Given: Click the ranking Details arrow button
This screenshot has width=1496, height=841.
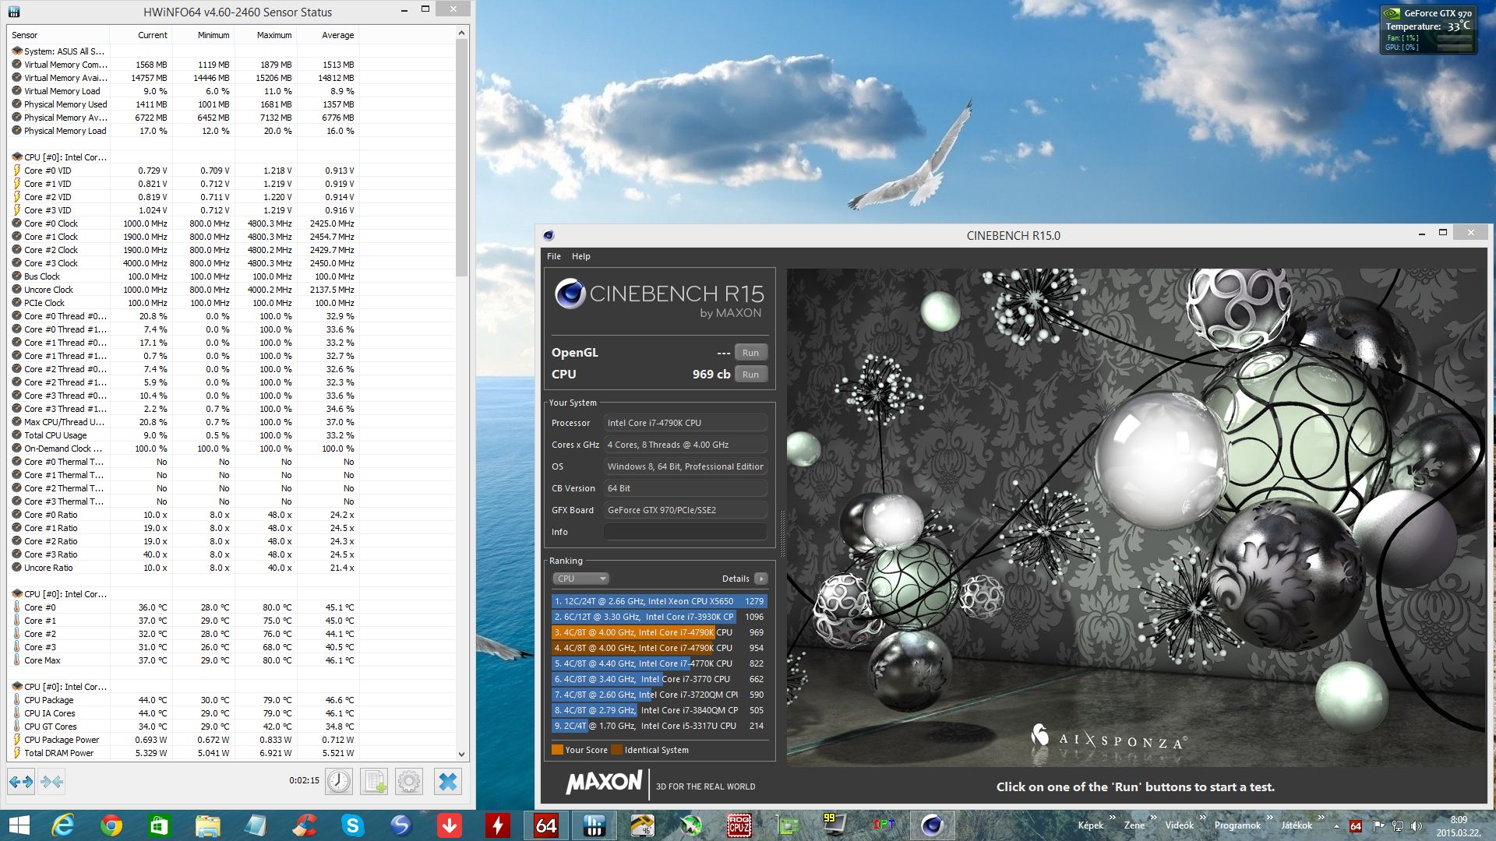Looking at the screenshot, I should click(761, 579).
